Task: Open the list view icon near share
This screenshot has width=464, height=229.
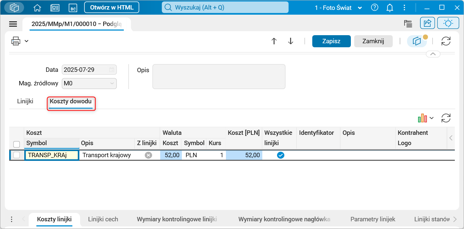Action: [x=408, y=23]
